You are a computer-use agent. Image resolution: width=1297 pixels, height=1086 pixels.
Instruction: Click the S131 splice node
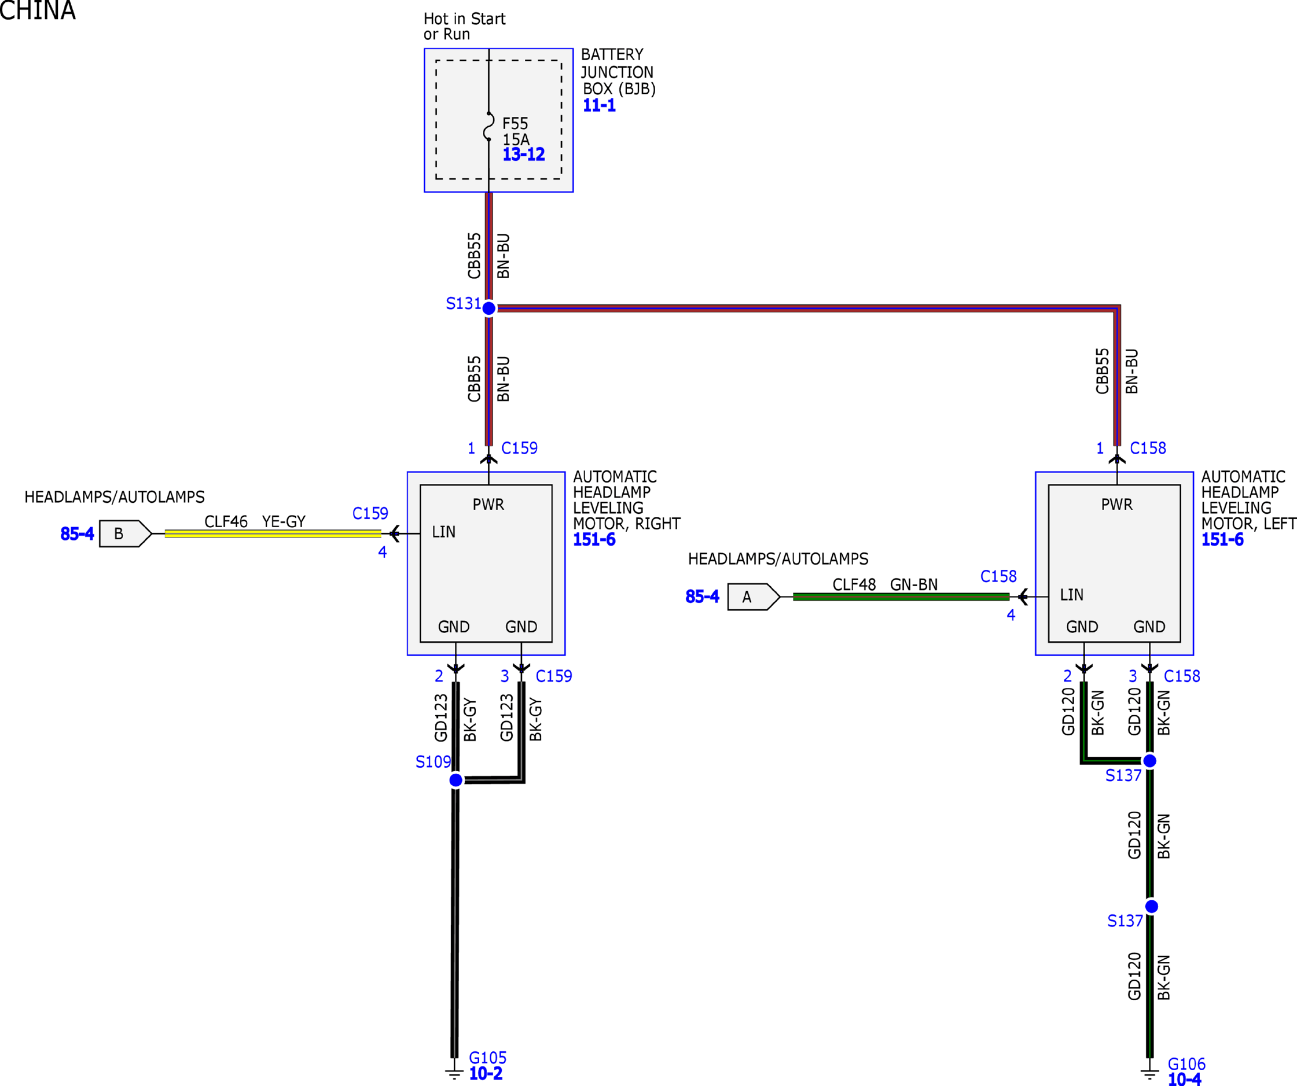pos(488,308)
